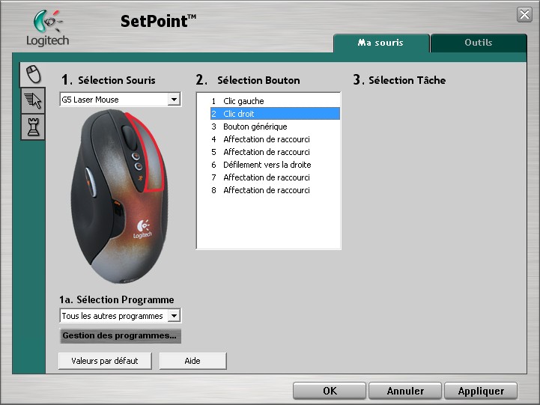Open Gestion des programmes
The width and height of the screenshot is (540, 405).
tap(120, 336)
